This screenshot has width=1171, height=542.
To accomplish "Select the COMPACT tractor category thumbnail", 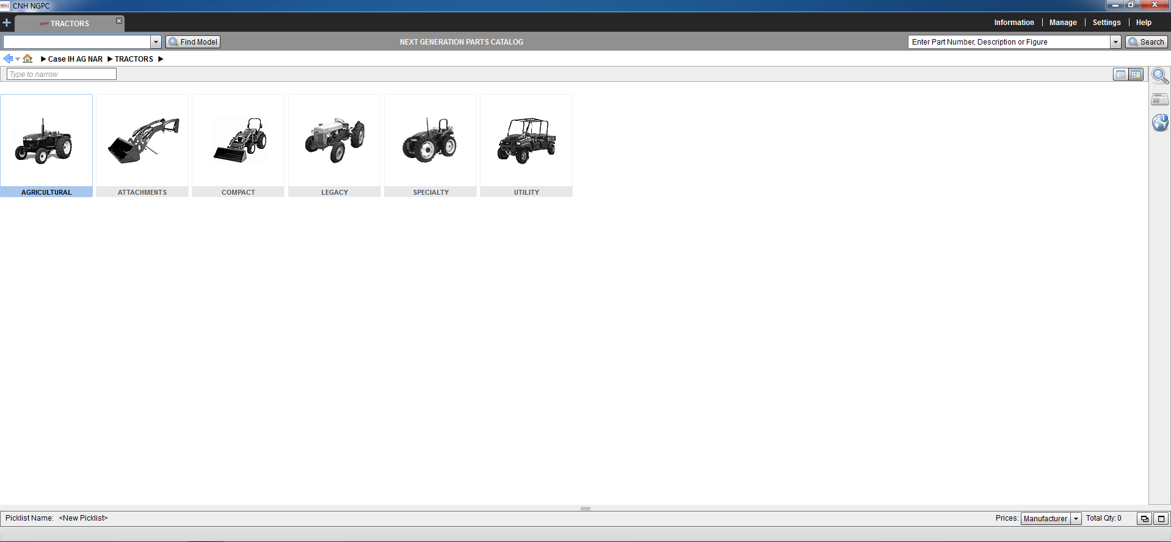I will [238, 145].
